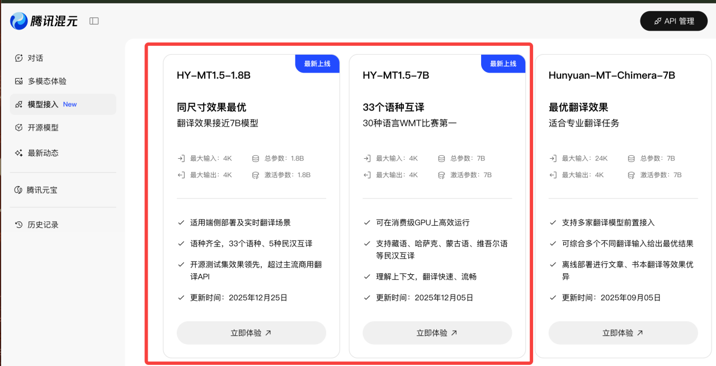
Task: Click the 同尺寸效果最优 heading
Action: (211, 107)
